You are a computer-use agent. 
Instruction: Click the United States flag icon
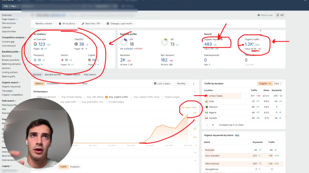tap(206, 96)
